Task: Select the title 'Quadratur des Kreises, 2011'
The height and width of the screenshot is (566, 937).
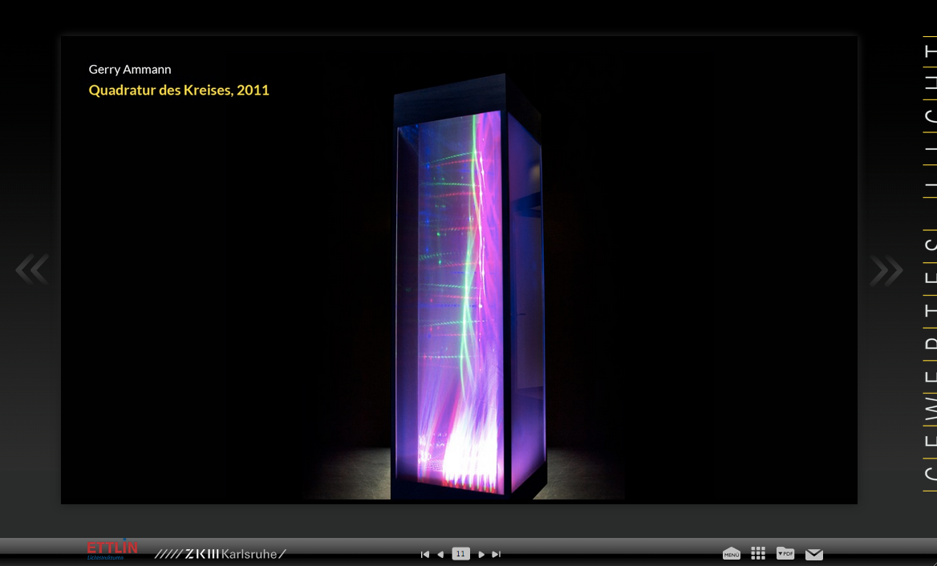Action: [179, 90]
